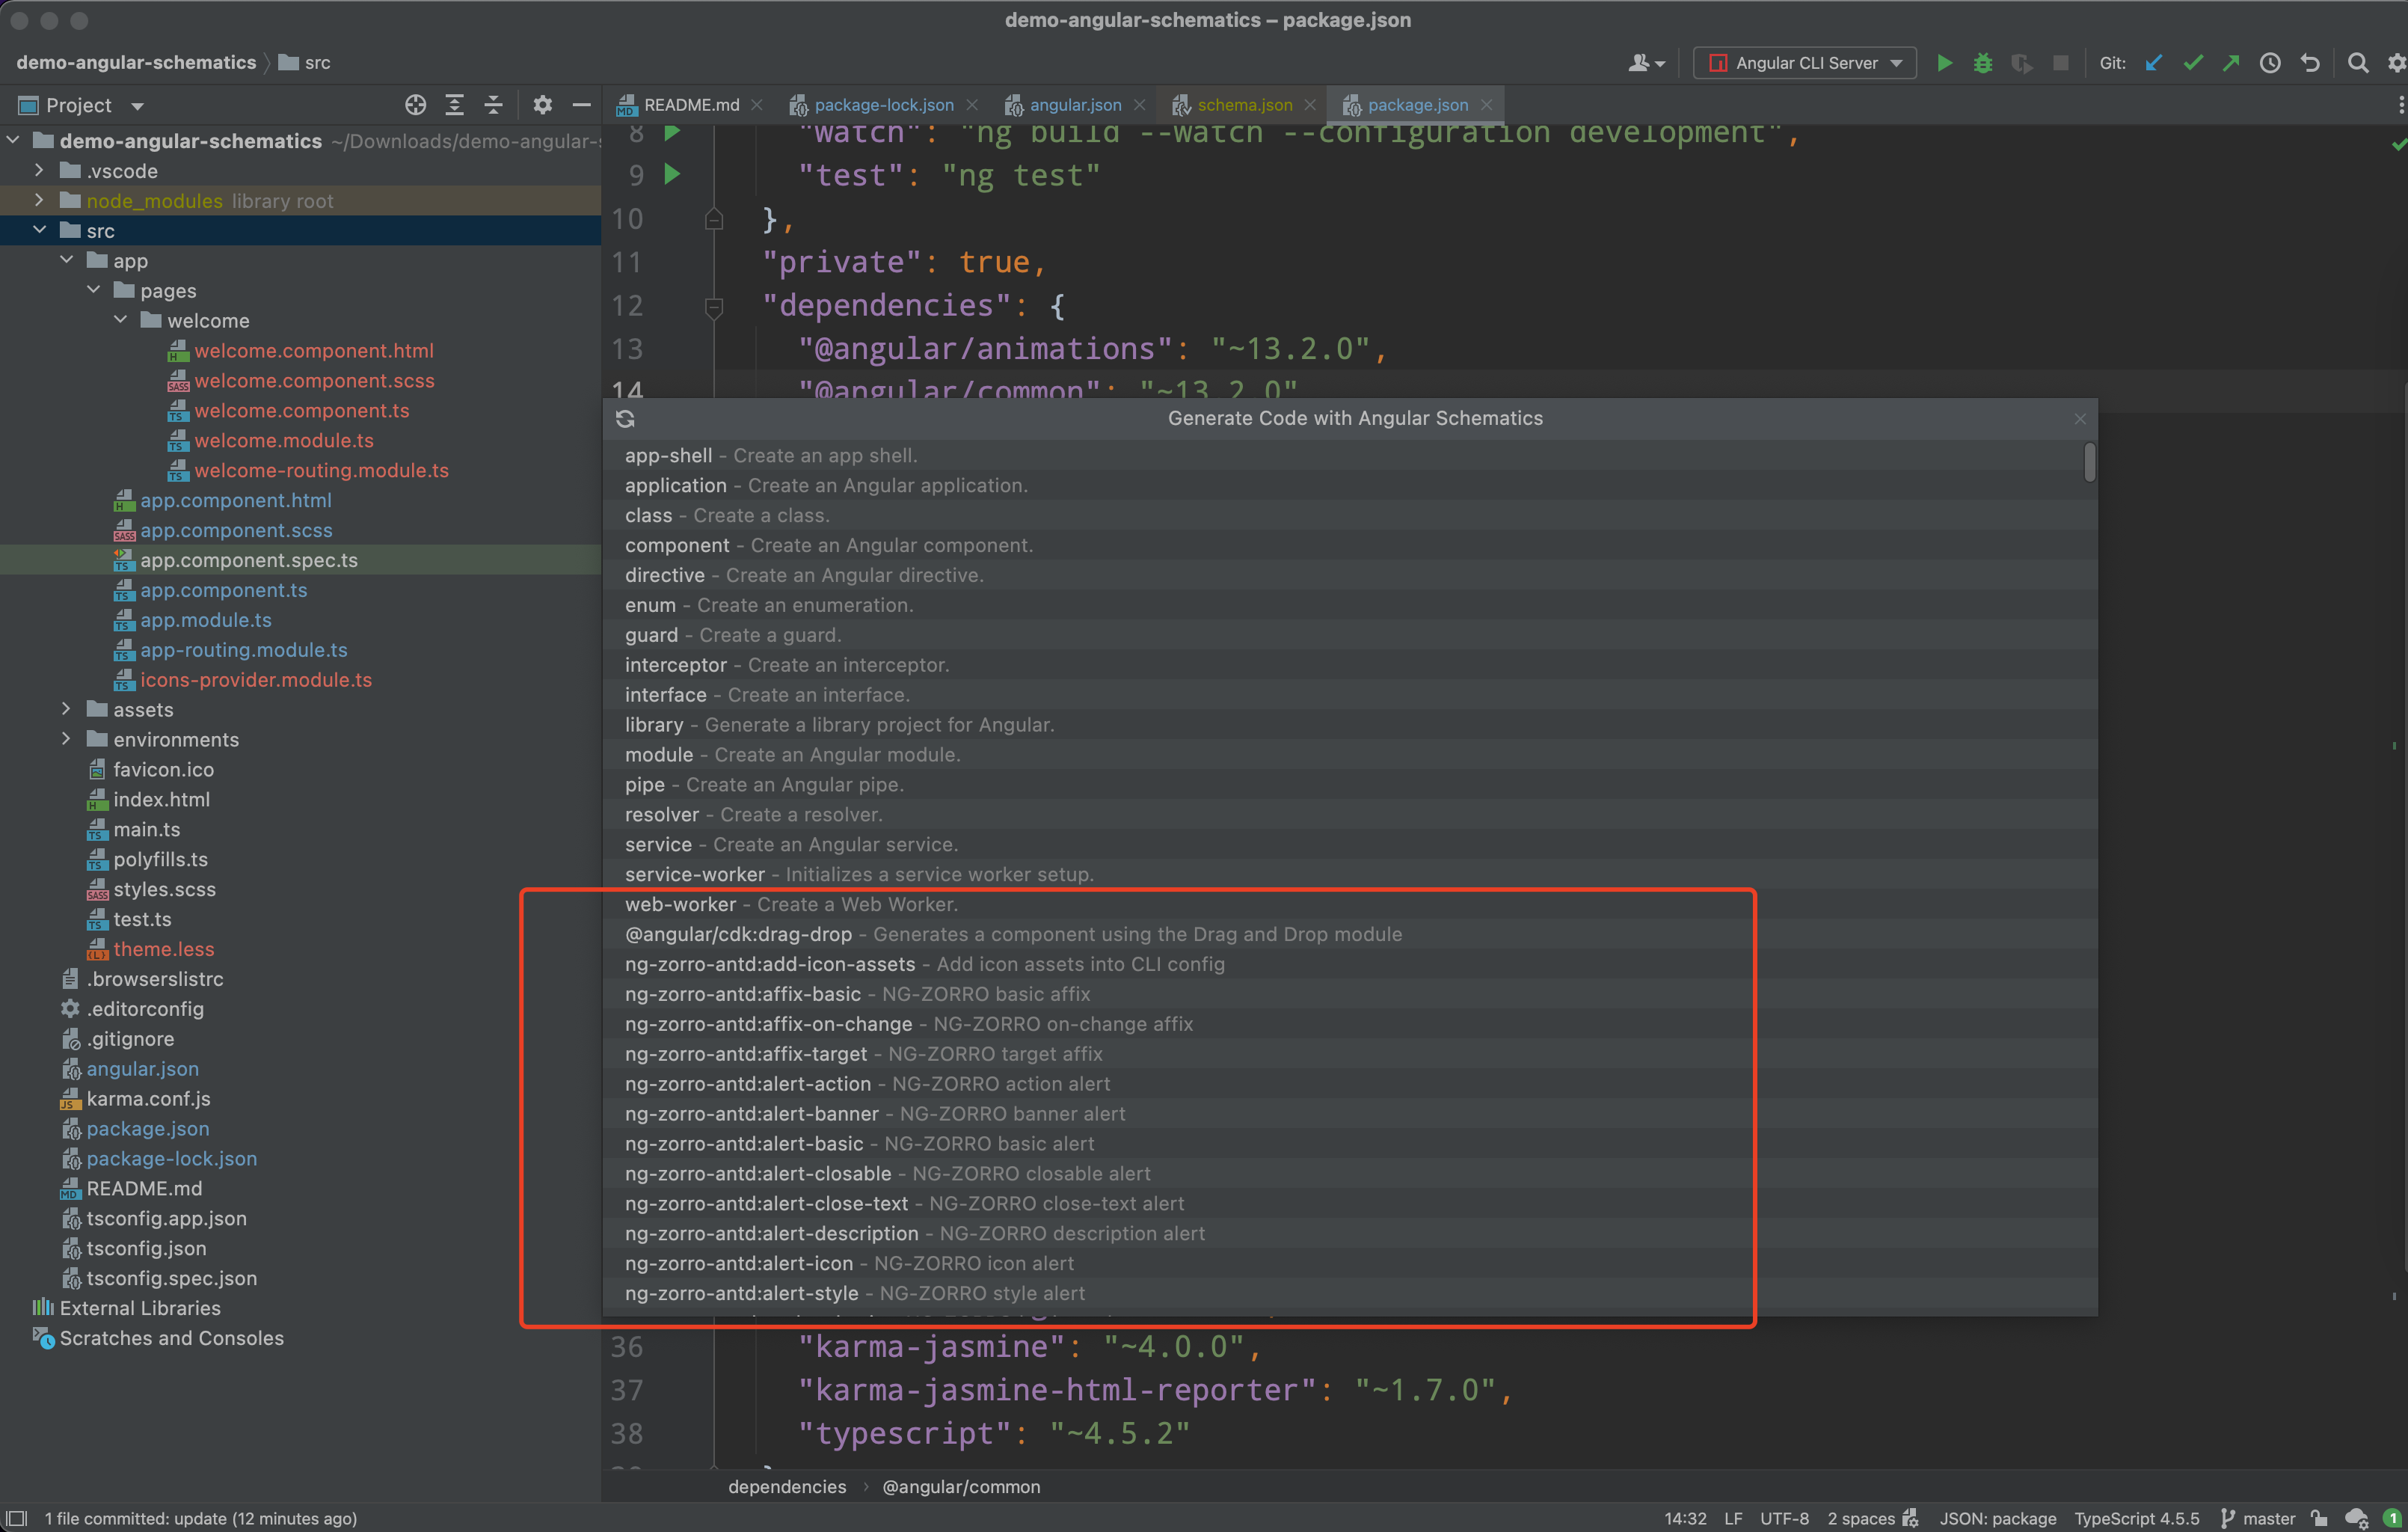This screenshot has width=2408, height=1532.
Task: Click the @angular/common breadcrumb
Action: click(x=961, y=1487)
